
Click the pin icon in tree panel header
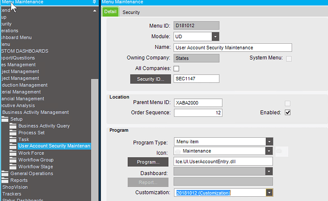(94, 2)
